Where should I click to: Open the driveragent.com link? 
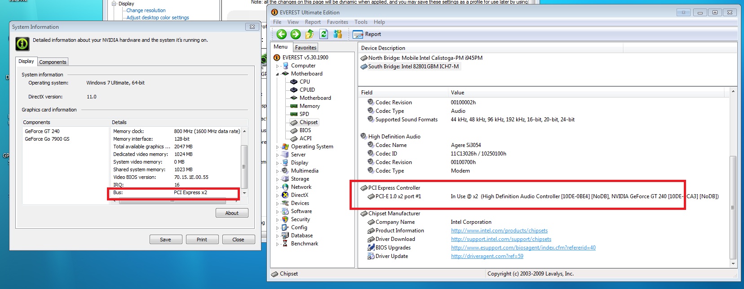487,256
